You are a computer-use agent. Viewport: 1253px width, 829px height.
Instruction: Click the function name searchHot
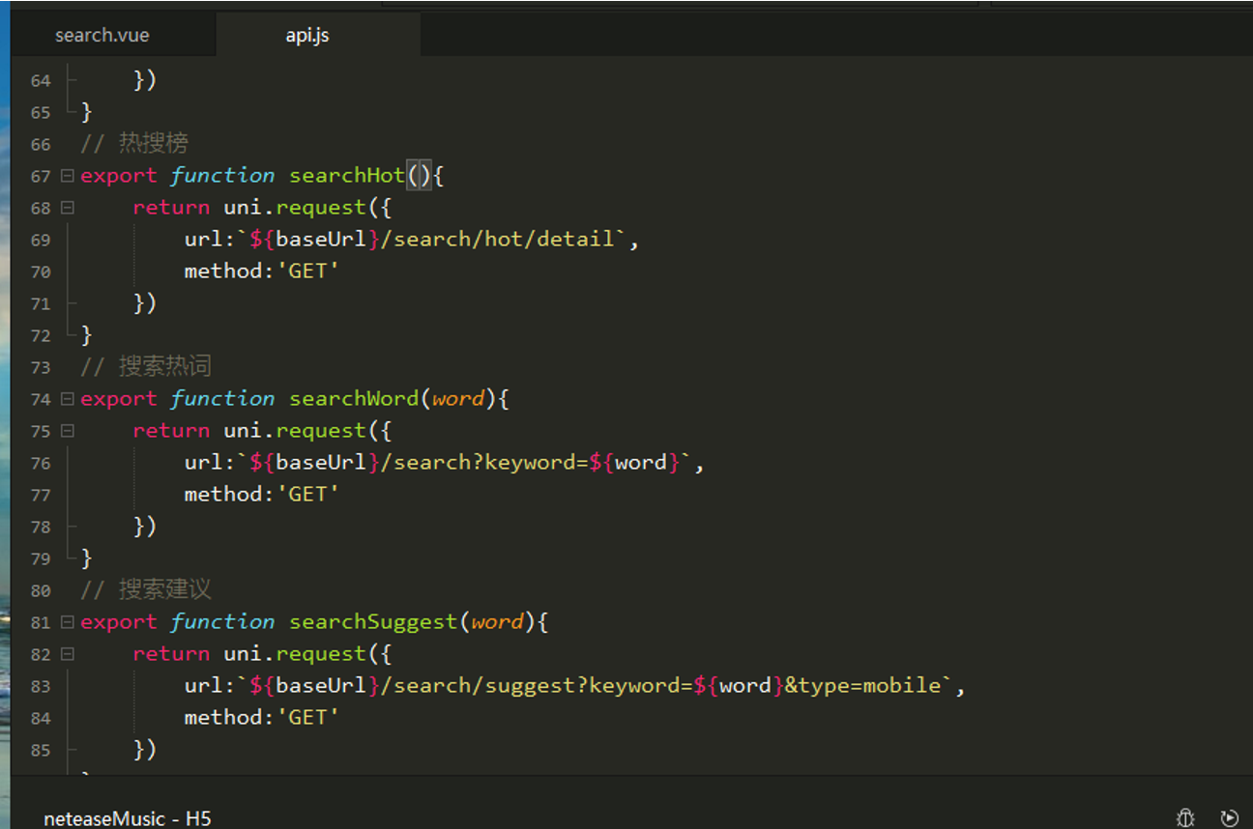coord(347,176)
